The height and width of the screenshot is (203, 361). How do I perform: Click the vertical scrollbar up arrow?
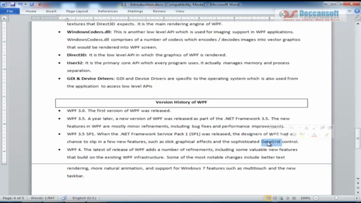pos(358,24)
